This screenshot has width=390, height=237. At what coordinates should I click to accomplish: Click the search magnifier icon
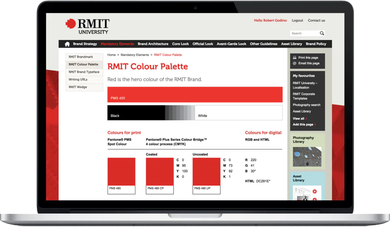coord(322,33)
